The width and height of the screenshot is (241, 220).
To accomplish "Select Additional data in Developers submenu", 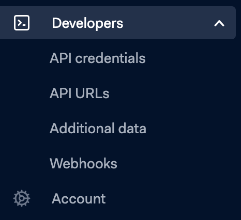I will click(x=98, y=128).
